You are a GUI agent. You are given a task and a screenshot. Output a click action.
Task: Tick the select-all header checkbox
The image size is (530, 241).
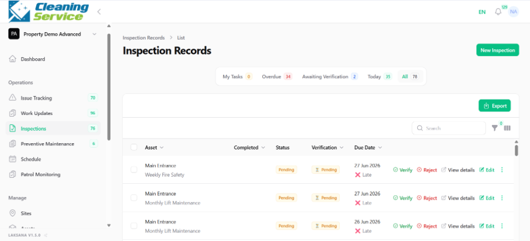pos(134,147)
